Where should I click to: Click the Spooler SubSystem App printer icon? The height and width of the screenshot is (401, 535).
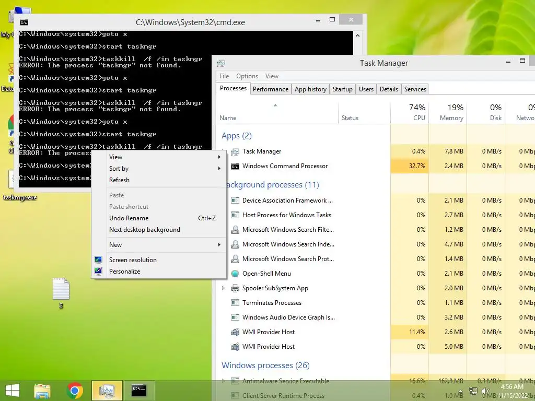(235, 288)
